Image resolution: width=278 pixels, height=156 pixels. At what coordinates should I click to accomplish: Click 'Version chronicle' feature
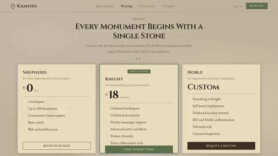click(122, 136)
